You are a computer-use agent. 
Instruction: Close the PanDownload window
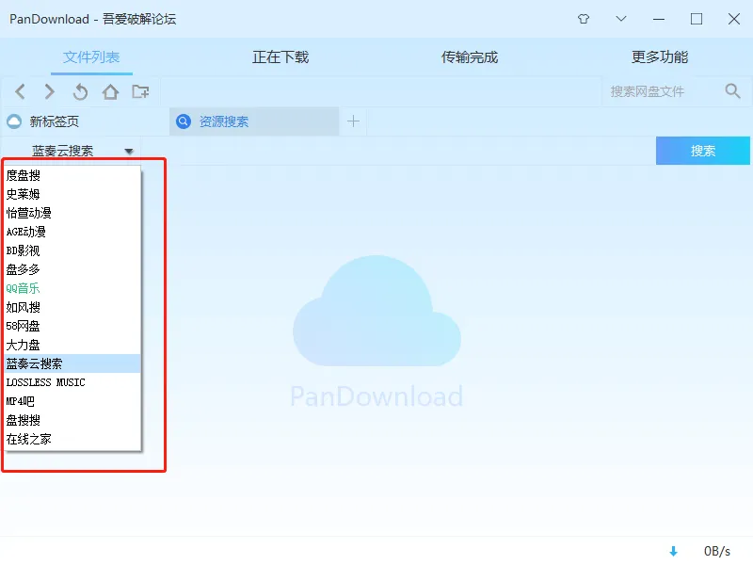734,19
